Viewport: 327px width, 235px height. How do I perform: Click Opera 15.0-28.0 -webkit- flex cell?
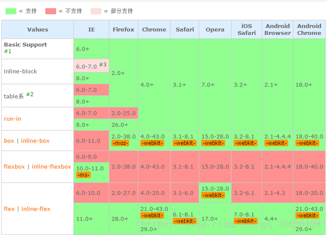coord(215,193)
